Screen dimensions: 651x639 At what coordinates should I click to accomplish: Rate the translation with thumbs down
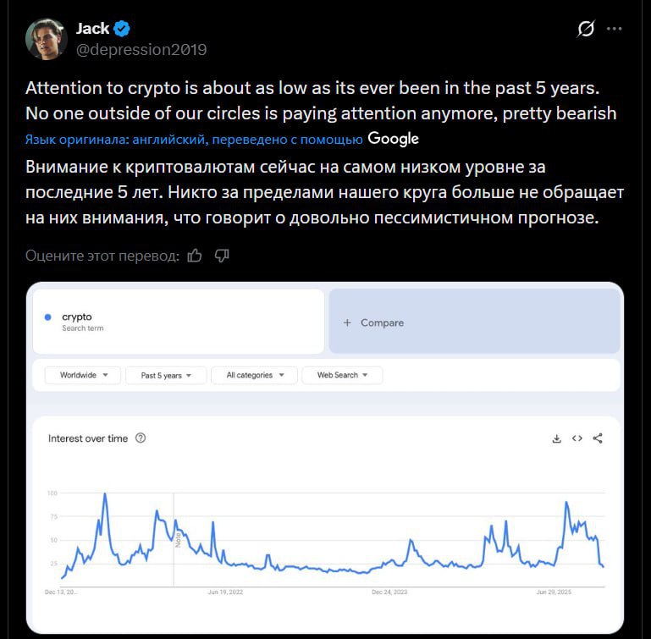(222, 255)
